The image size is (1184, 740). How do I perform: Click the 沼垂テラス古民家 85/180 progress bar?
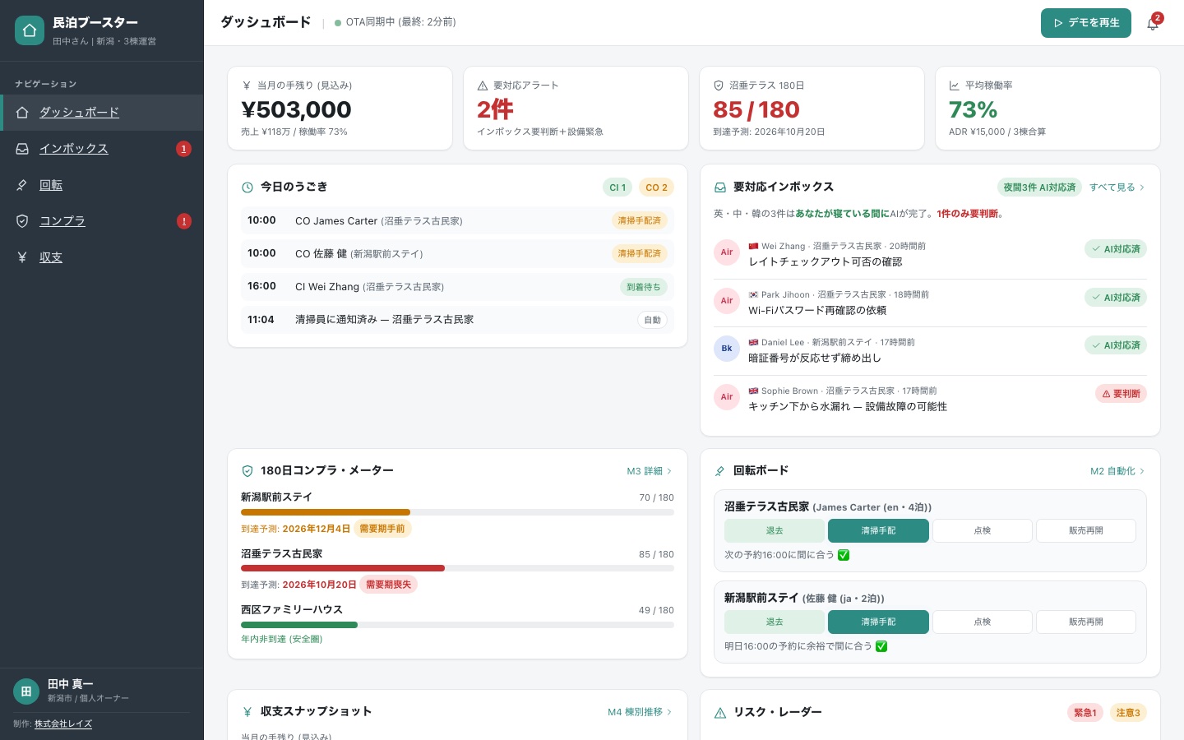(x=457, y=568)
